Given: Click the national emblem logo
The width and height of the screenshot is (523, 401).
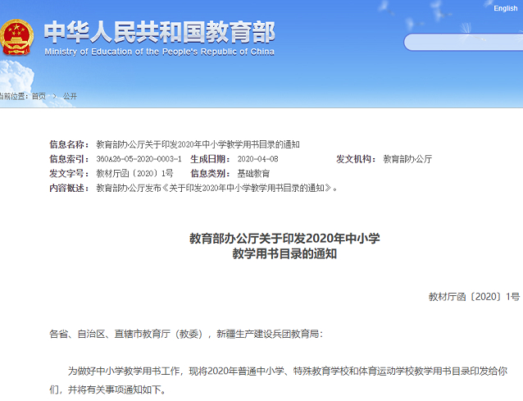Looking at the screenshot, I should pos(16,38).
